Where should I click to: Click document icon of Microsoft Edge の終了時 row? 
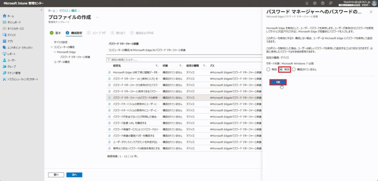tap(109, 72)
